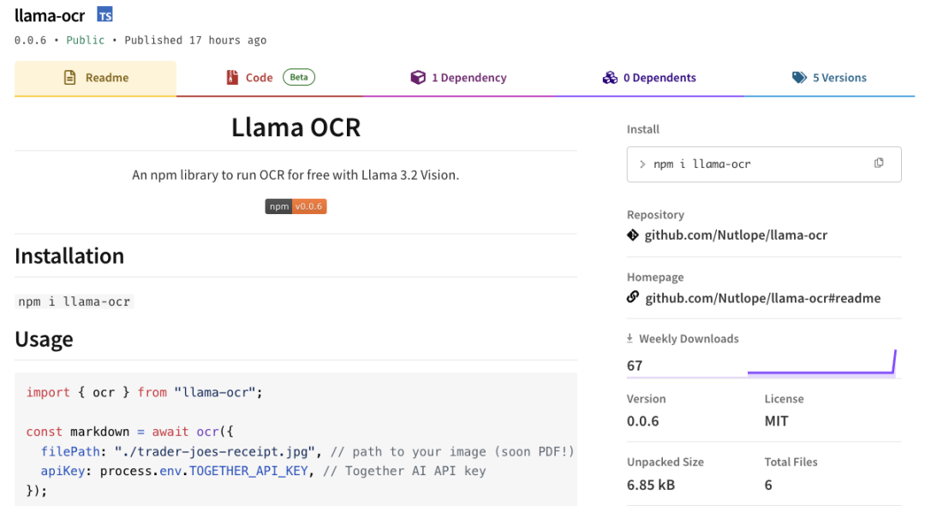Click the cube icon on the Dependency tab
925x506 pixels.
pos(418,76)
